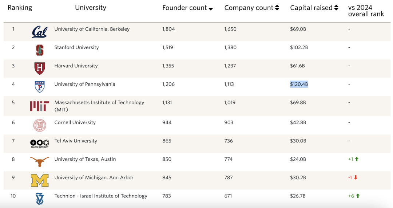
Task: Click the Harvard shield logo
Action: click(x=40, y=68)
